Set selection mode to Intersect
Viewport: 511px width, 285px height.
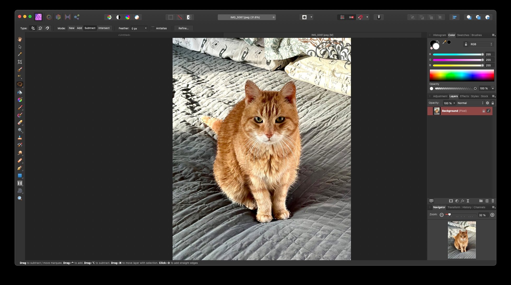coord(104,28)
